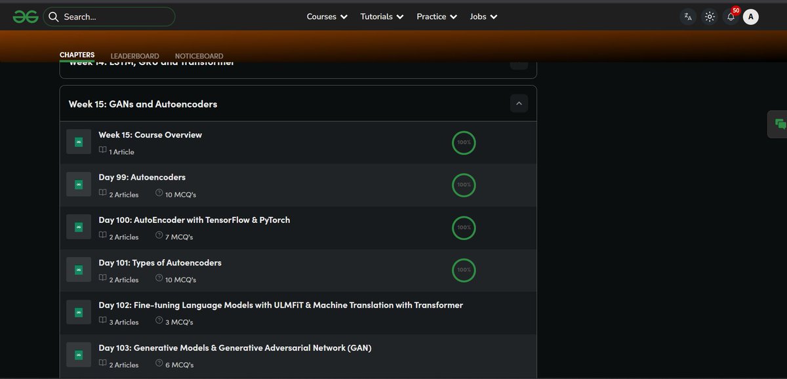Toggle light/dark theme sun icon
Screen dimensions: 787x379
tap(710, 17)
